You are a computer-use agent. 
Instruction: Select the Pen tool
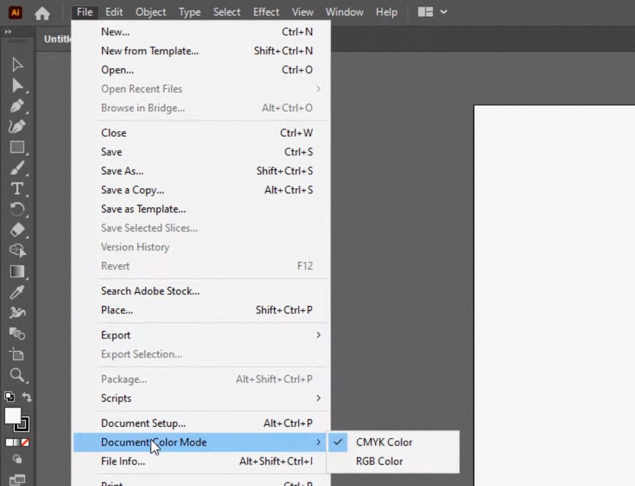pyautogui.click(x=17, y=106)
